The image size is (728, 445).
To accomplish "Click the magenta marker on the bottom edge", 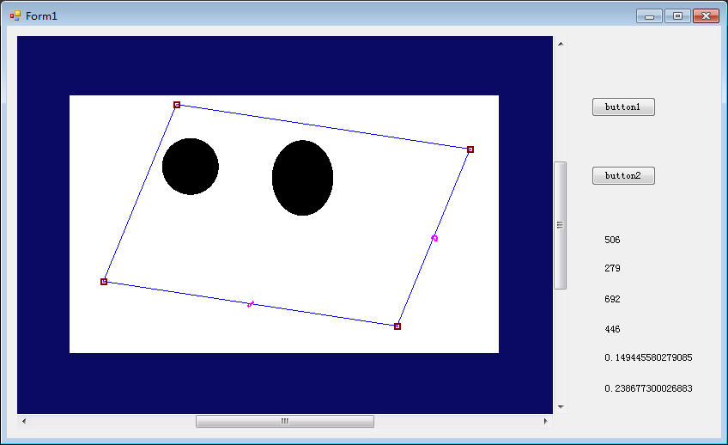I will [251, 304].
